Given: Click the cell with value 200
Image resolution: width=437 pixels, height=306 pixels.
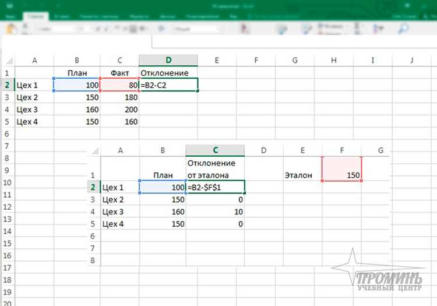Looking at the screenshot, I should tap(119, 110).
